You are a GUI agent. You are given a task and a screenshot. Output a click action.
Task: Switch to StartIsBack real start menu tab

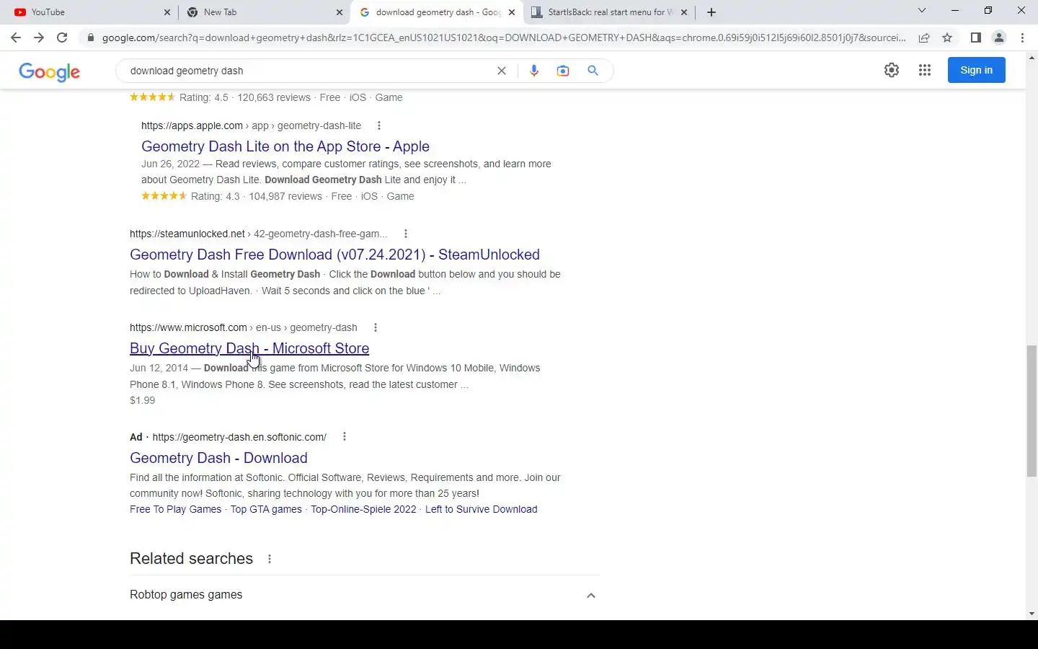(x=611, y=12)
